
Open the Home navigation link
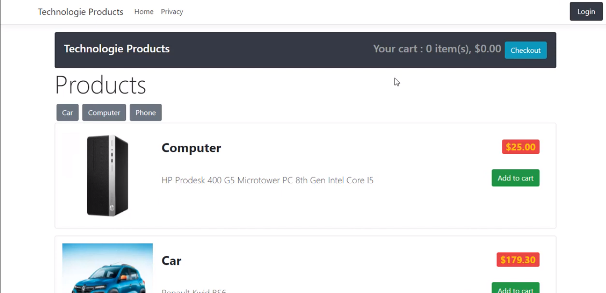pos(144,12)
